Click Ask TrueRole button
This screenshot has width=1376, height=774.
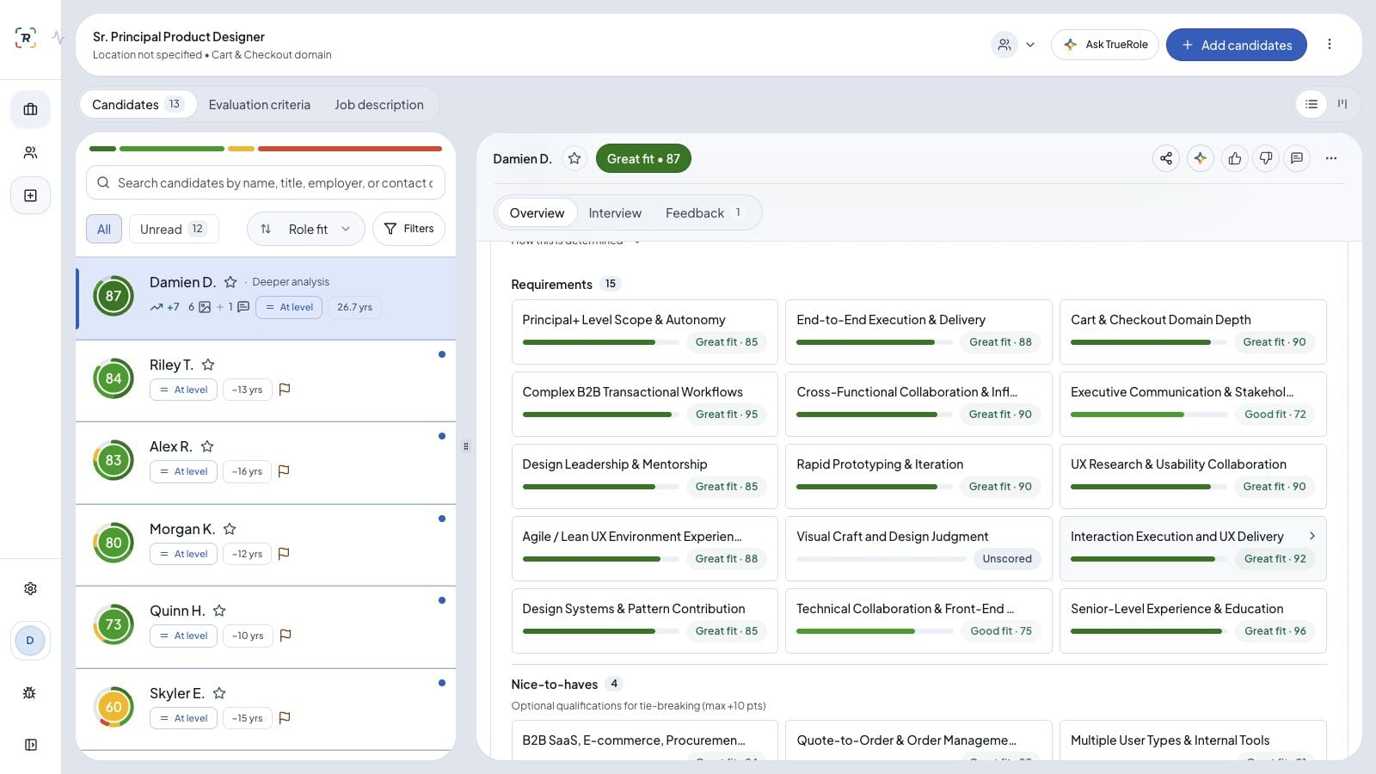(x=1105, y=45)
